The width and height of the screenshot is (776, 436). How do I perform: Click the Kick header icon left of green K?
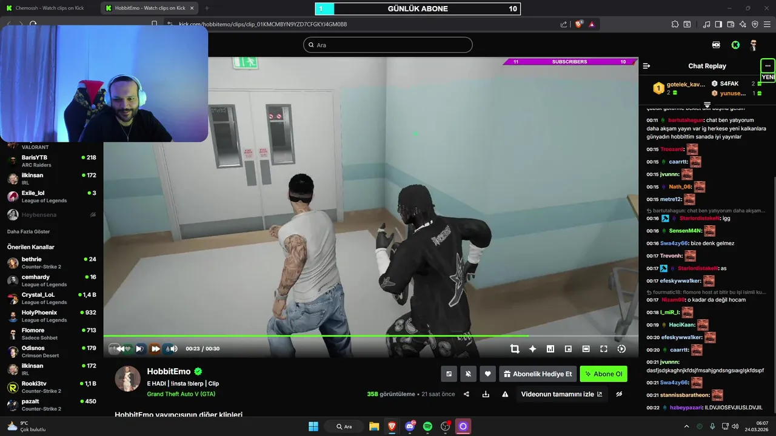click(x=716, y=45)
